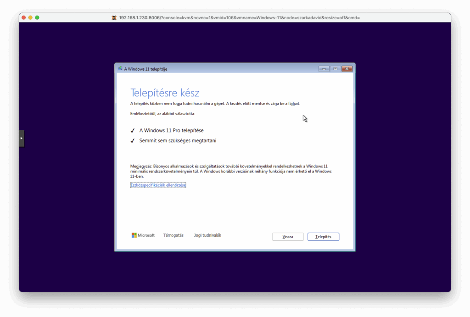Viewport: 470px width, 317px height.
Task: Zoom the macOS window with green button
Action: pos(37,18)
